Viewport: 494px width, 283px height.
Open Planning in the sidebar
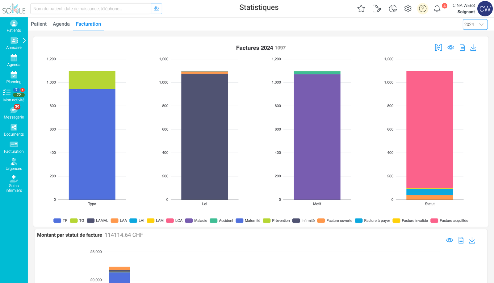14,78
